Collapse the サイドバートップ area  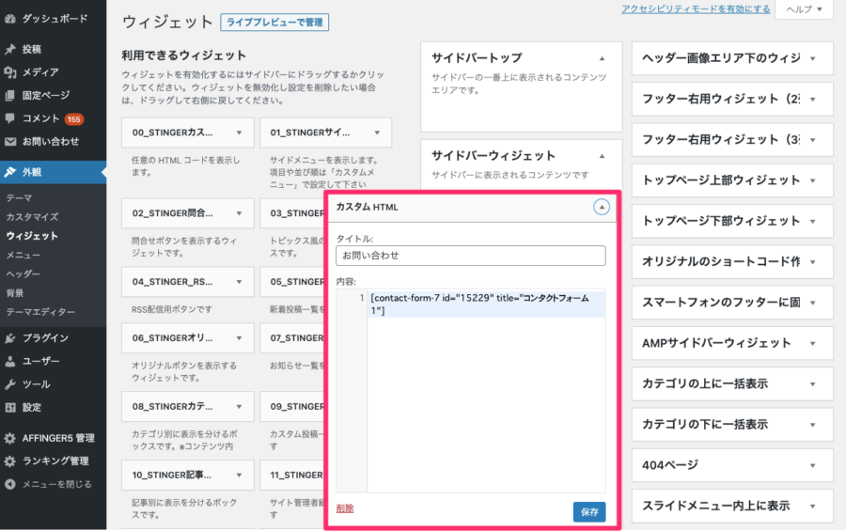pos(603,58)
